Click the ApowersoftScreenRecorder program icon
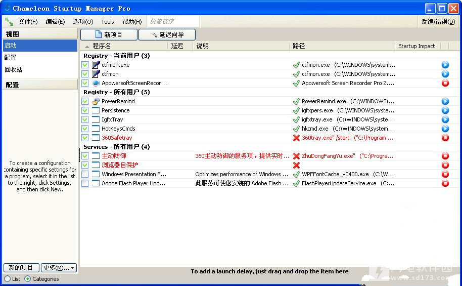 point(96,83)
